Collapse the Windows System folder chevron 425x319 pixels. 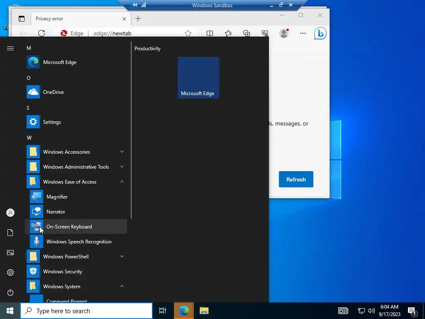pos(122,286)
